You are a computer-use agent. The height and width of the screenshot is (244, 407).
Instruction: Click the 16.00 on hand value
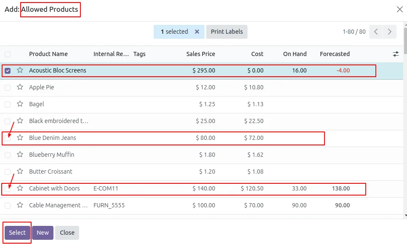pyautogui.click(x=299, y=70)
